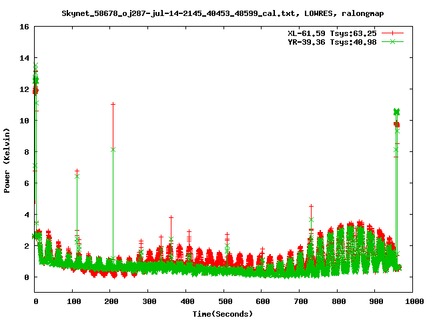
Task: Select the legend entry XL-61.59 Tsys:63.25
Action: 332,33
